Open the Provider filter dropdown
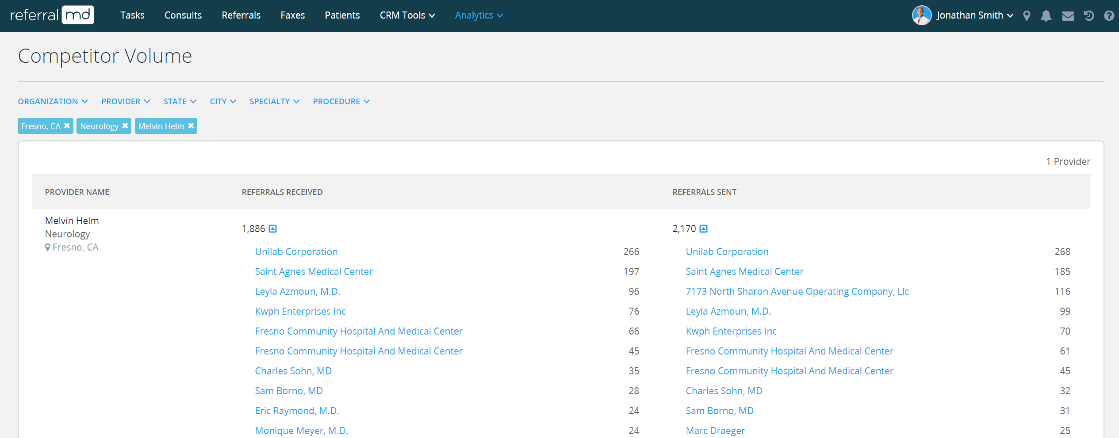 (126, 101)
